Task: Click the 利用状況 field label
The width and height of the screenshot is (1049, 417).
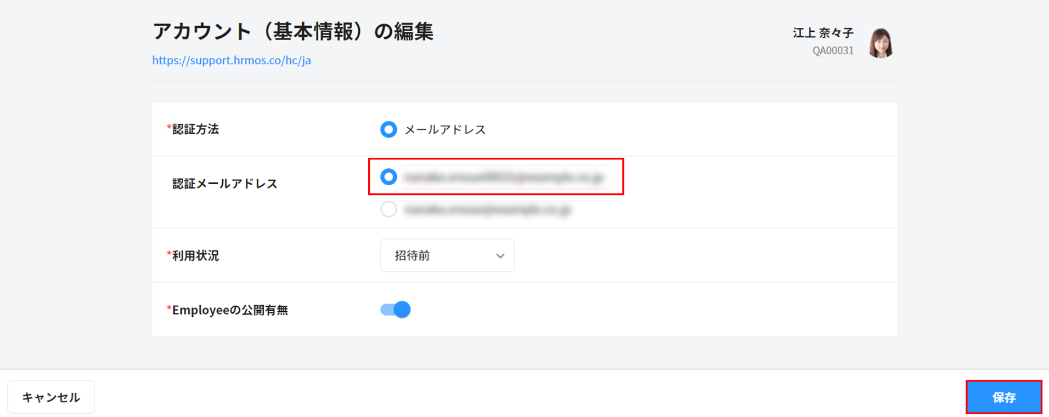Action: (195, 256)
